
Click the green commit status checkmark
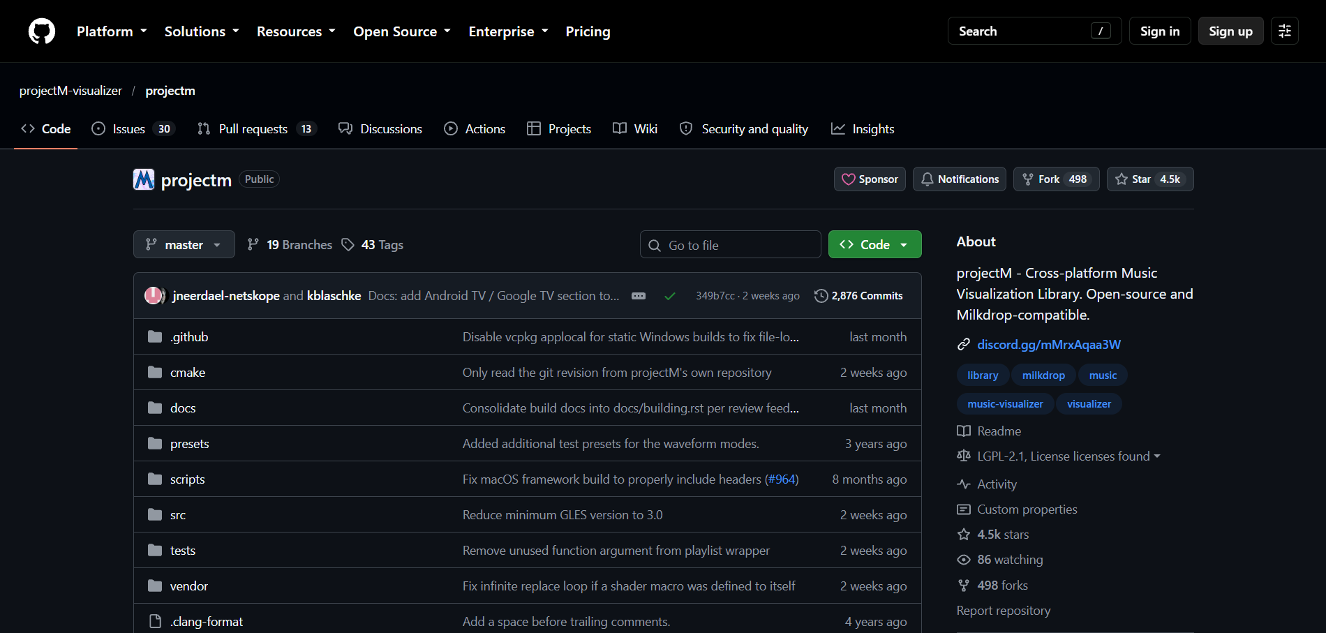tap(670, 296)
